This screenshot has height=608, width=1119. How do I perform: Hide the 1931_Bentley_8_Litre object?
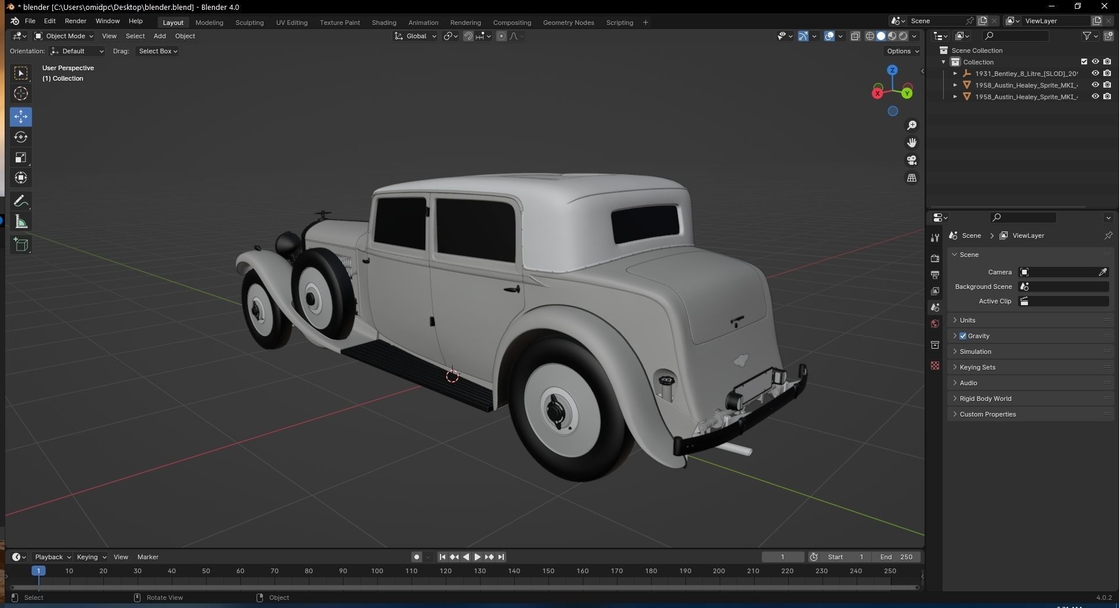tap(1095, 73)
